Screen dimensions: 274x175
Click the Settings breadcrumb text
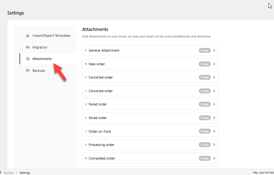[x=25, y=173]
